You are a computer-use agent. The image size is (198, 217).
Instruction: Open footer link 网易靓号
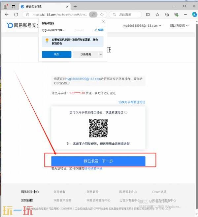click(x=92, y=192)
